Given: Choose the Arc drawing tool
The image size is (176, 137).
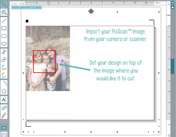Looking at the screenshot, I should pos(4,83).
